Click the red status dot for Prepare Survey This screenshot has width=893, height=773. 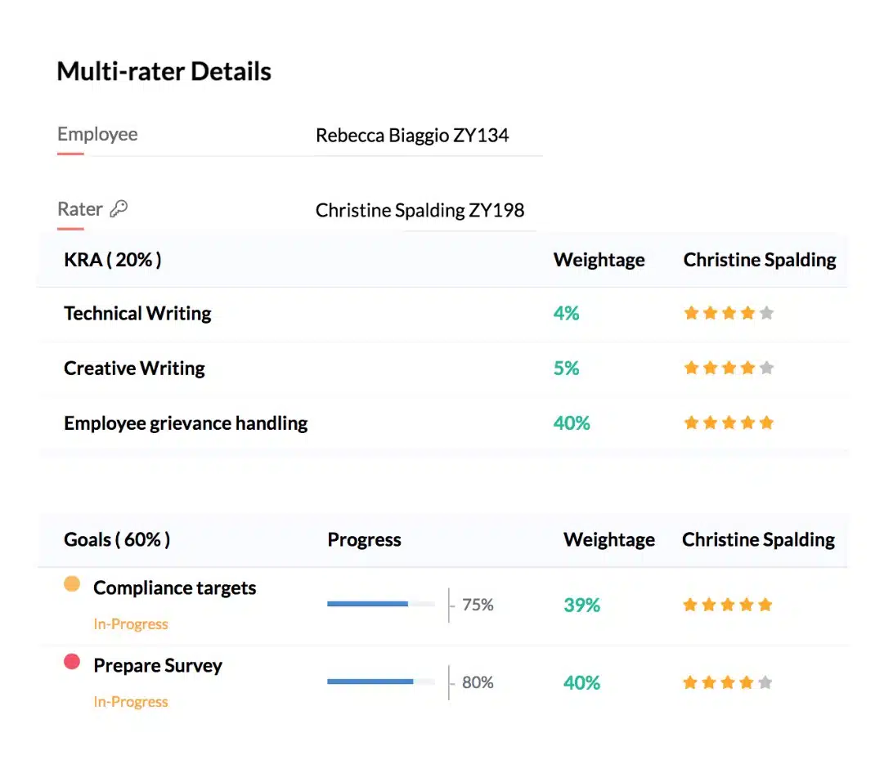pos(72,662)
